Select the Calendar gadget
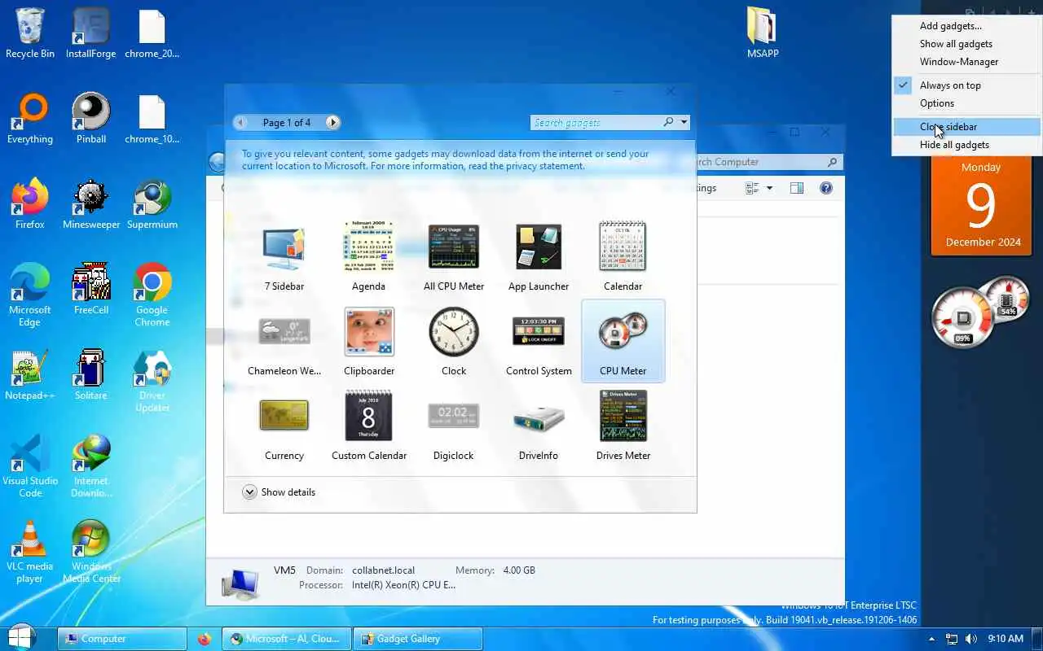Screen dimensions: 1043x651 tap(623, 256)
